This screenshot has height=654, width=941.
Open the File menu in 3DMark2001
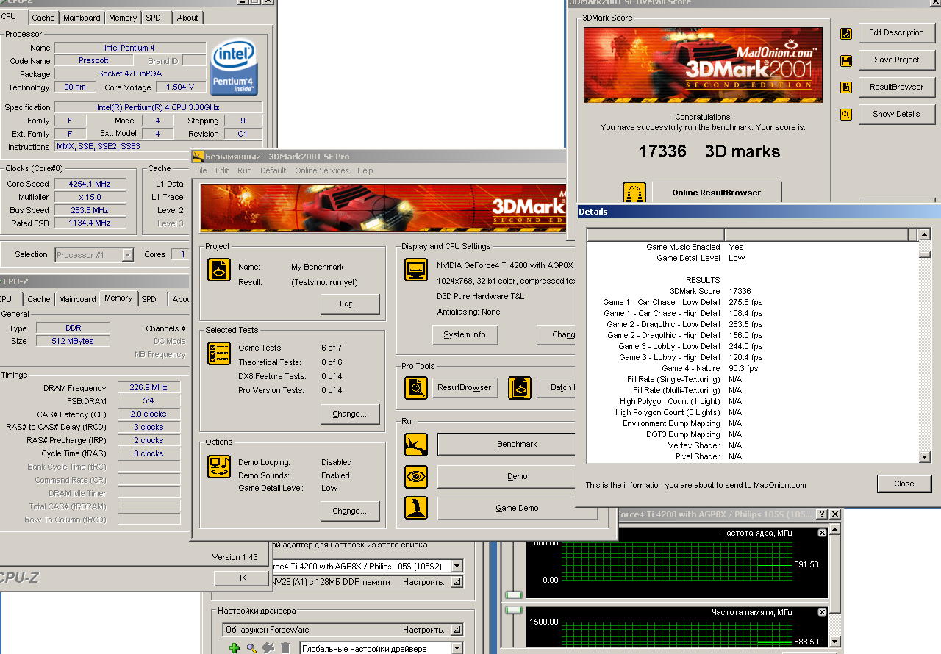pyautogui.click(x=201, y=170)
